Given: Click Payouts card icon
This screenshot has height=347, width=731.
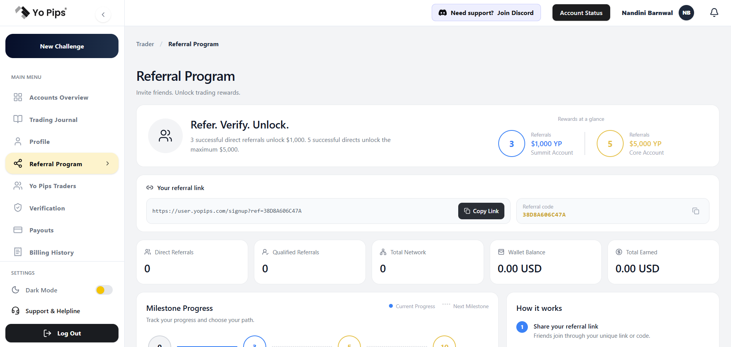Looking at the screenshot, I should pyautogui.click(x=18, y=230).
